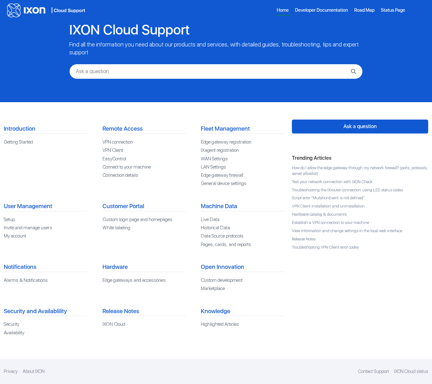Open the Introduction category heading

19,129
